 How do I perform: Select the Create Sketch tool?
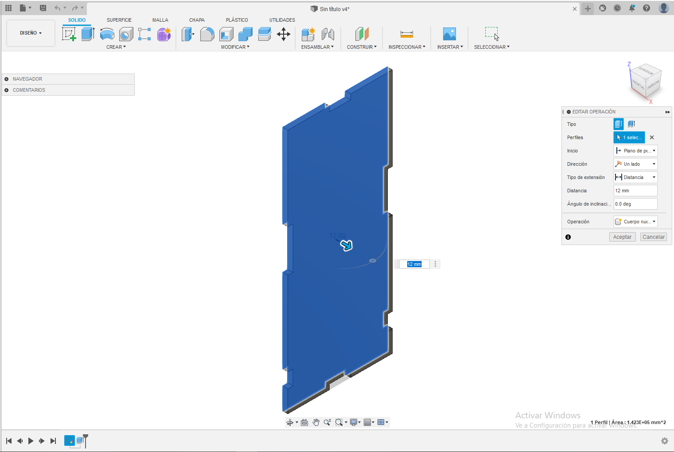[x=69, y=34]
